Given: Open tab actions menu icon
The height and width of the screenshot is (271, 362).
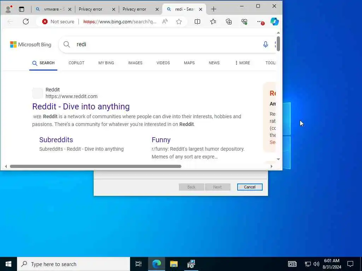Looking at the screenshot, I should point(22,9).
